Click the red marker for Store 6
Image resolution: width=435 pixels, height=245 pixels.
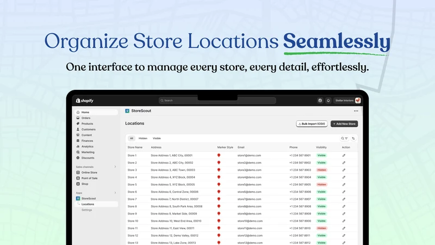[219, 192]
